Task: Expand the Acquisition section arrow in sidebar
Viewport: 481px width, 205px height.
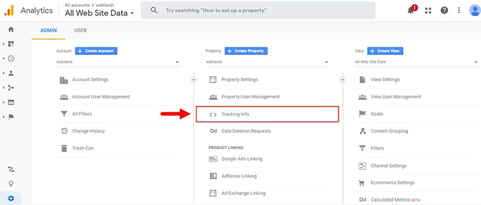Action: coord(4,88)
